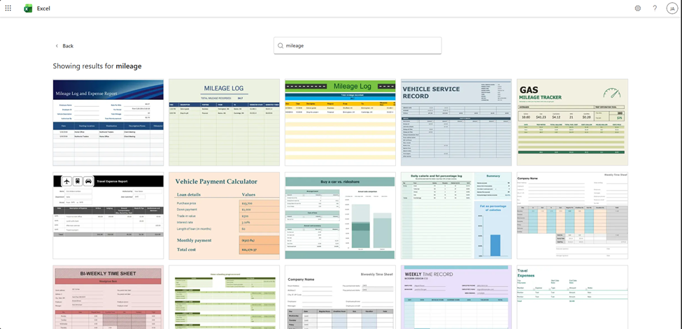Select the Travel Expense Report template
This screenshot has width=682, height=329.
(108, 216)
